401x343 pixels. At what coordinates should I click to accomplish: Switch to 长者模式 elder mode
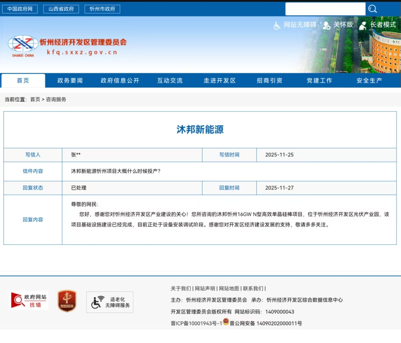pos(383,25)
